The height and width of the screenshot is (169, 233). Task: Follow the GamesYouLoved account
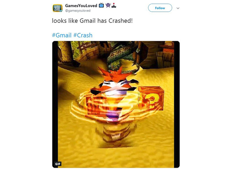point(160,8)
